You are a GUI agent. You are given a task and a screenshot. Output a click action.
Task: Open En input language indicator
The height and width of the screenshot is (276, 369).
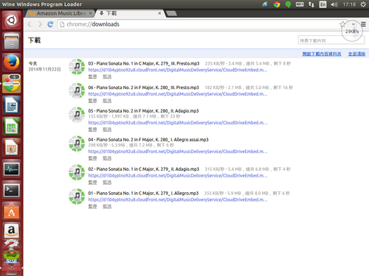click(323, 4)
